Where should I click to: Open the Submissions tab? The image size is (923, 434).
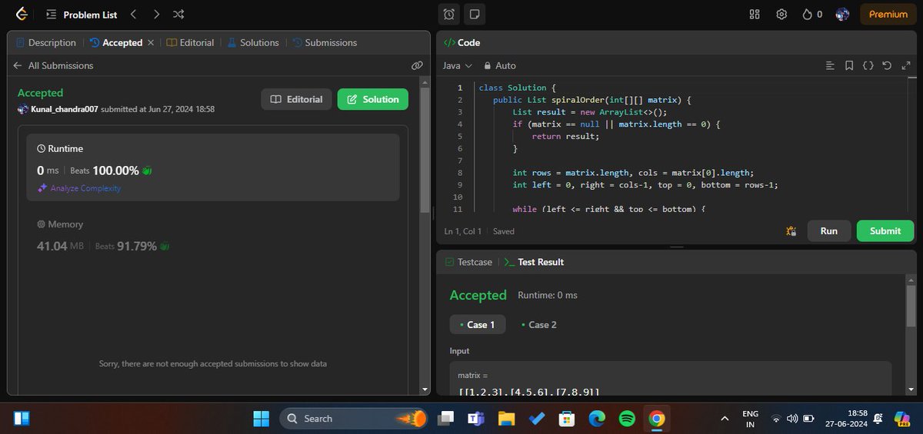324,43
